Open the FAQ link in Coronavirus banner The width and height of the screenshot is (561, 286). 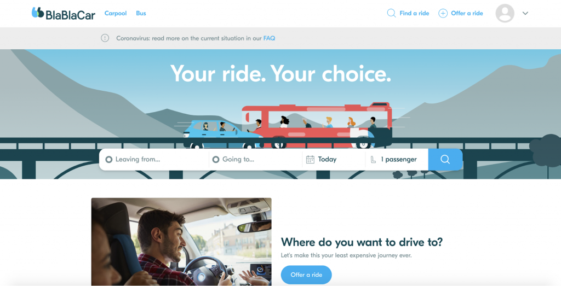tap(269, 38)
